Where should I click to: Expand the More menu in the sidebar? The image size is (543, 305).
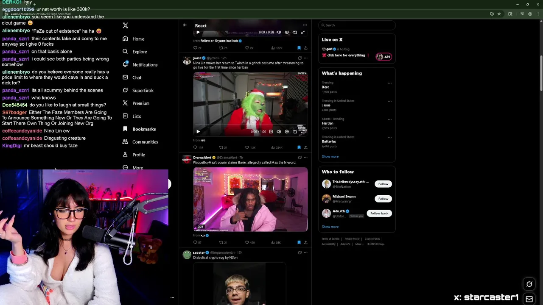click(x=132, y=168)
